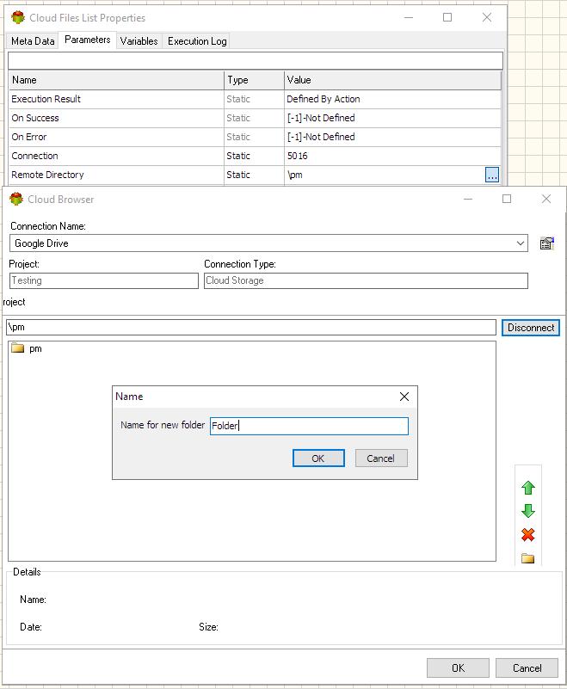Click the Name column header
The width and height of the screenshot is (567, 689).
coord(116,80)
